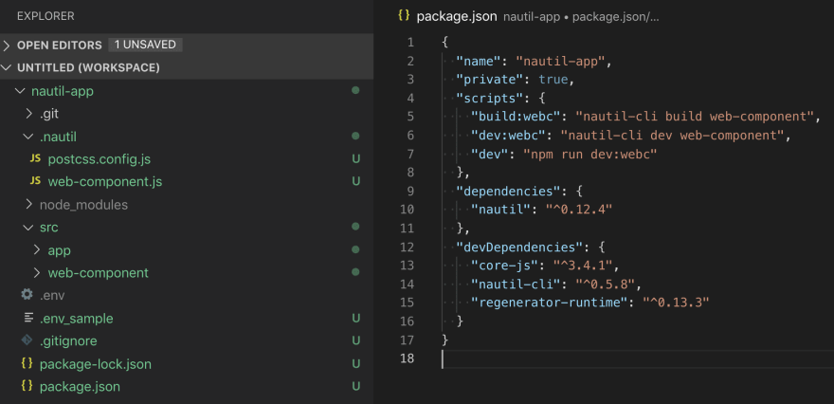This screenshot has width=834, height=404.
Task: Click the JS icon of postcss.config.js
Action: pyautogui.click(x=35, y=158)
